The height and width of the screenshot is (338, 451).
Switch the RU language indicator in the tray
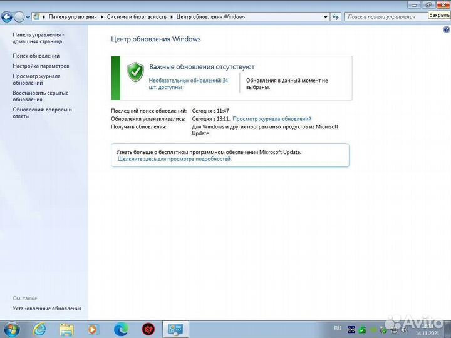tap(338, 328)
